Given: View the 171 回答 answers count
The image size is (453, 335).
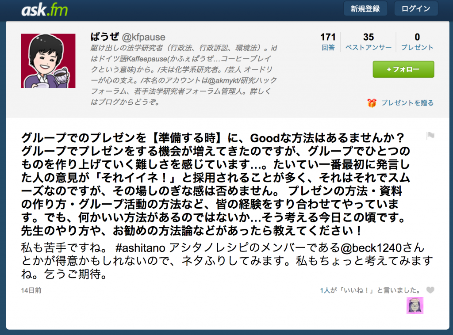Looking at the screenshot, I should tap(328, 42).
